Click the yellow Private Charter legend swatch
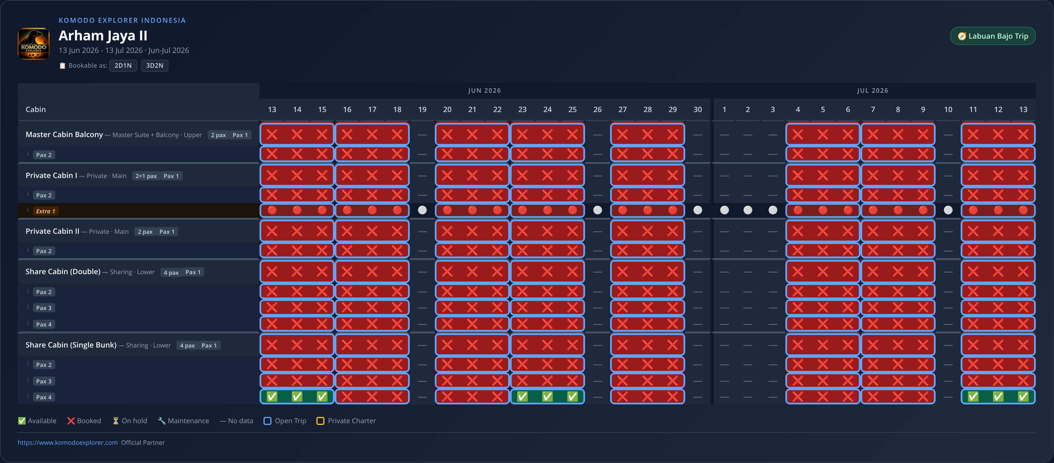The image size is (1054, 463). [x=320, y=421]
